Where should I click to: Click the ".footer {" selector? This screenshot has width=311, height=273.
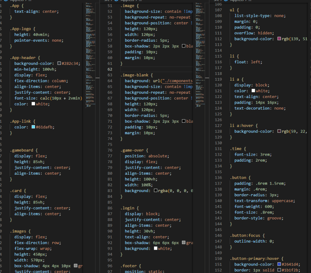tap(131, 266)
